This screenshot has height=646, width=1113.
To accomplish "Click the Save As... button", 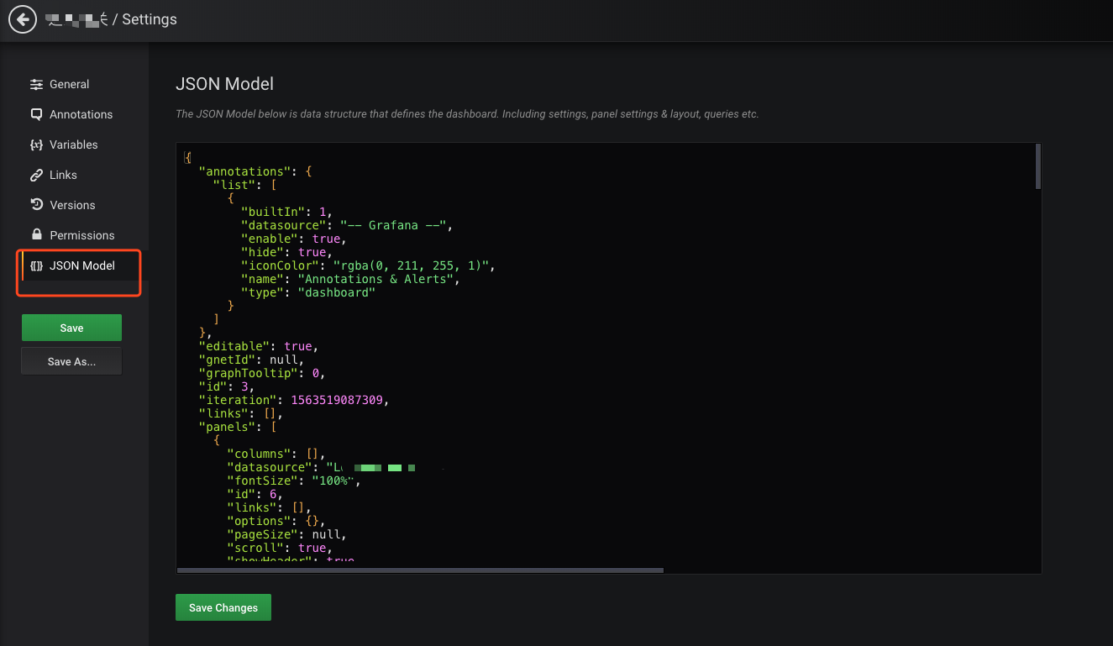I will (x=71, y=361).
